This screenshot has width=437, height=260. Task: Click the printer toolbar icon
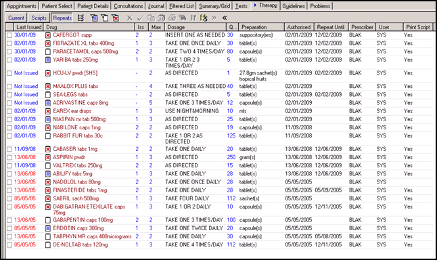[172, 18]
